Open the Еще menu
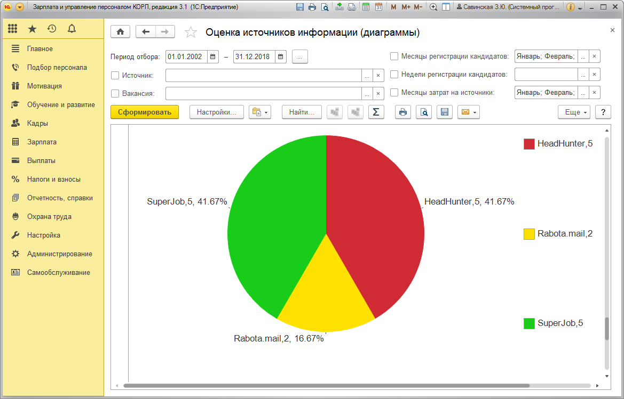624x399 pixels. click(x=574, y=112)
